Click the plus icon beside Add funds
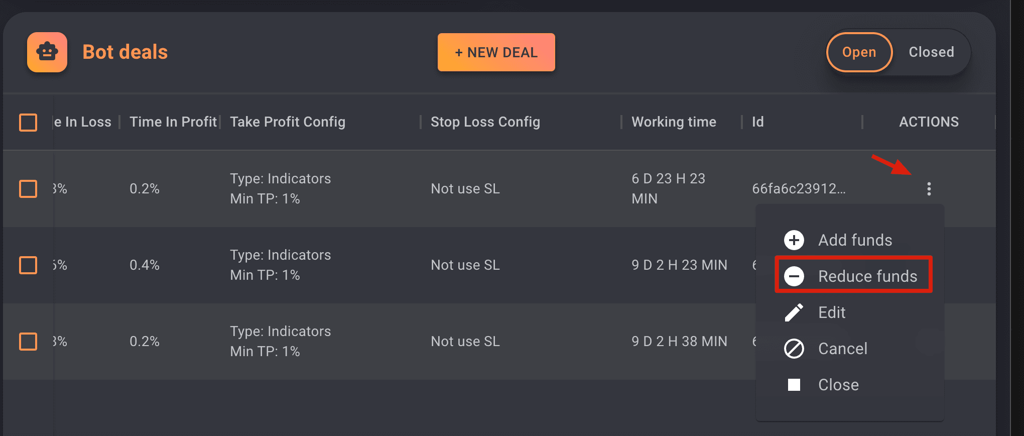 pyautogui.click(x=794, y=240)
